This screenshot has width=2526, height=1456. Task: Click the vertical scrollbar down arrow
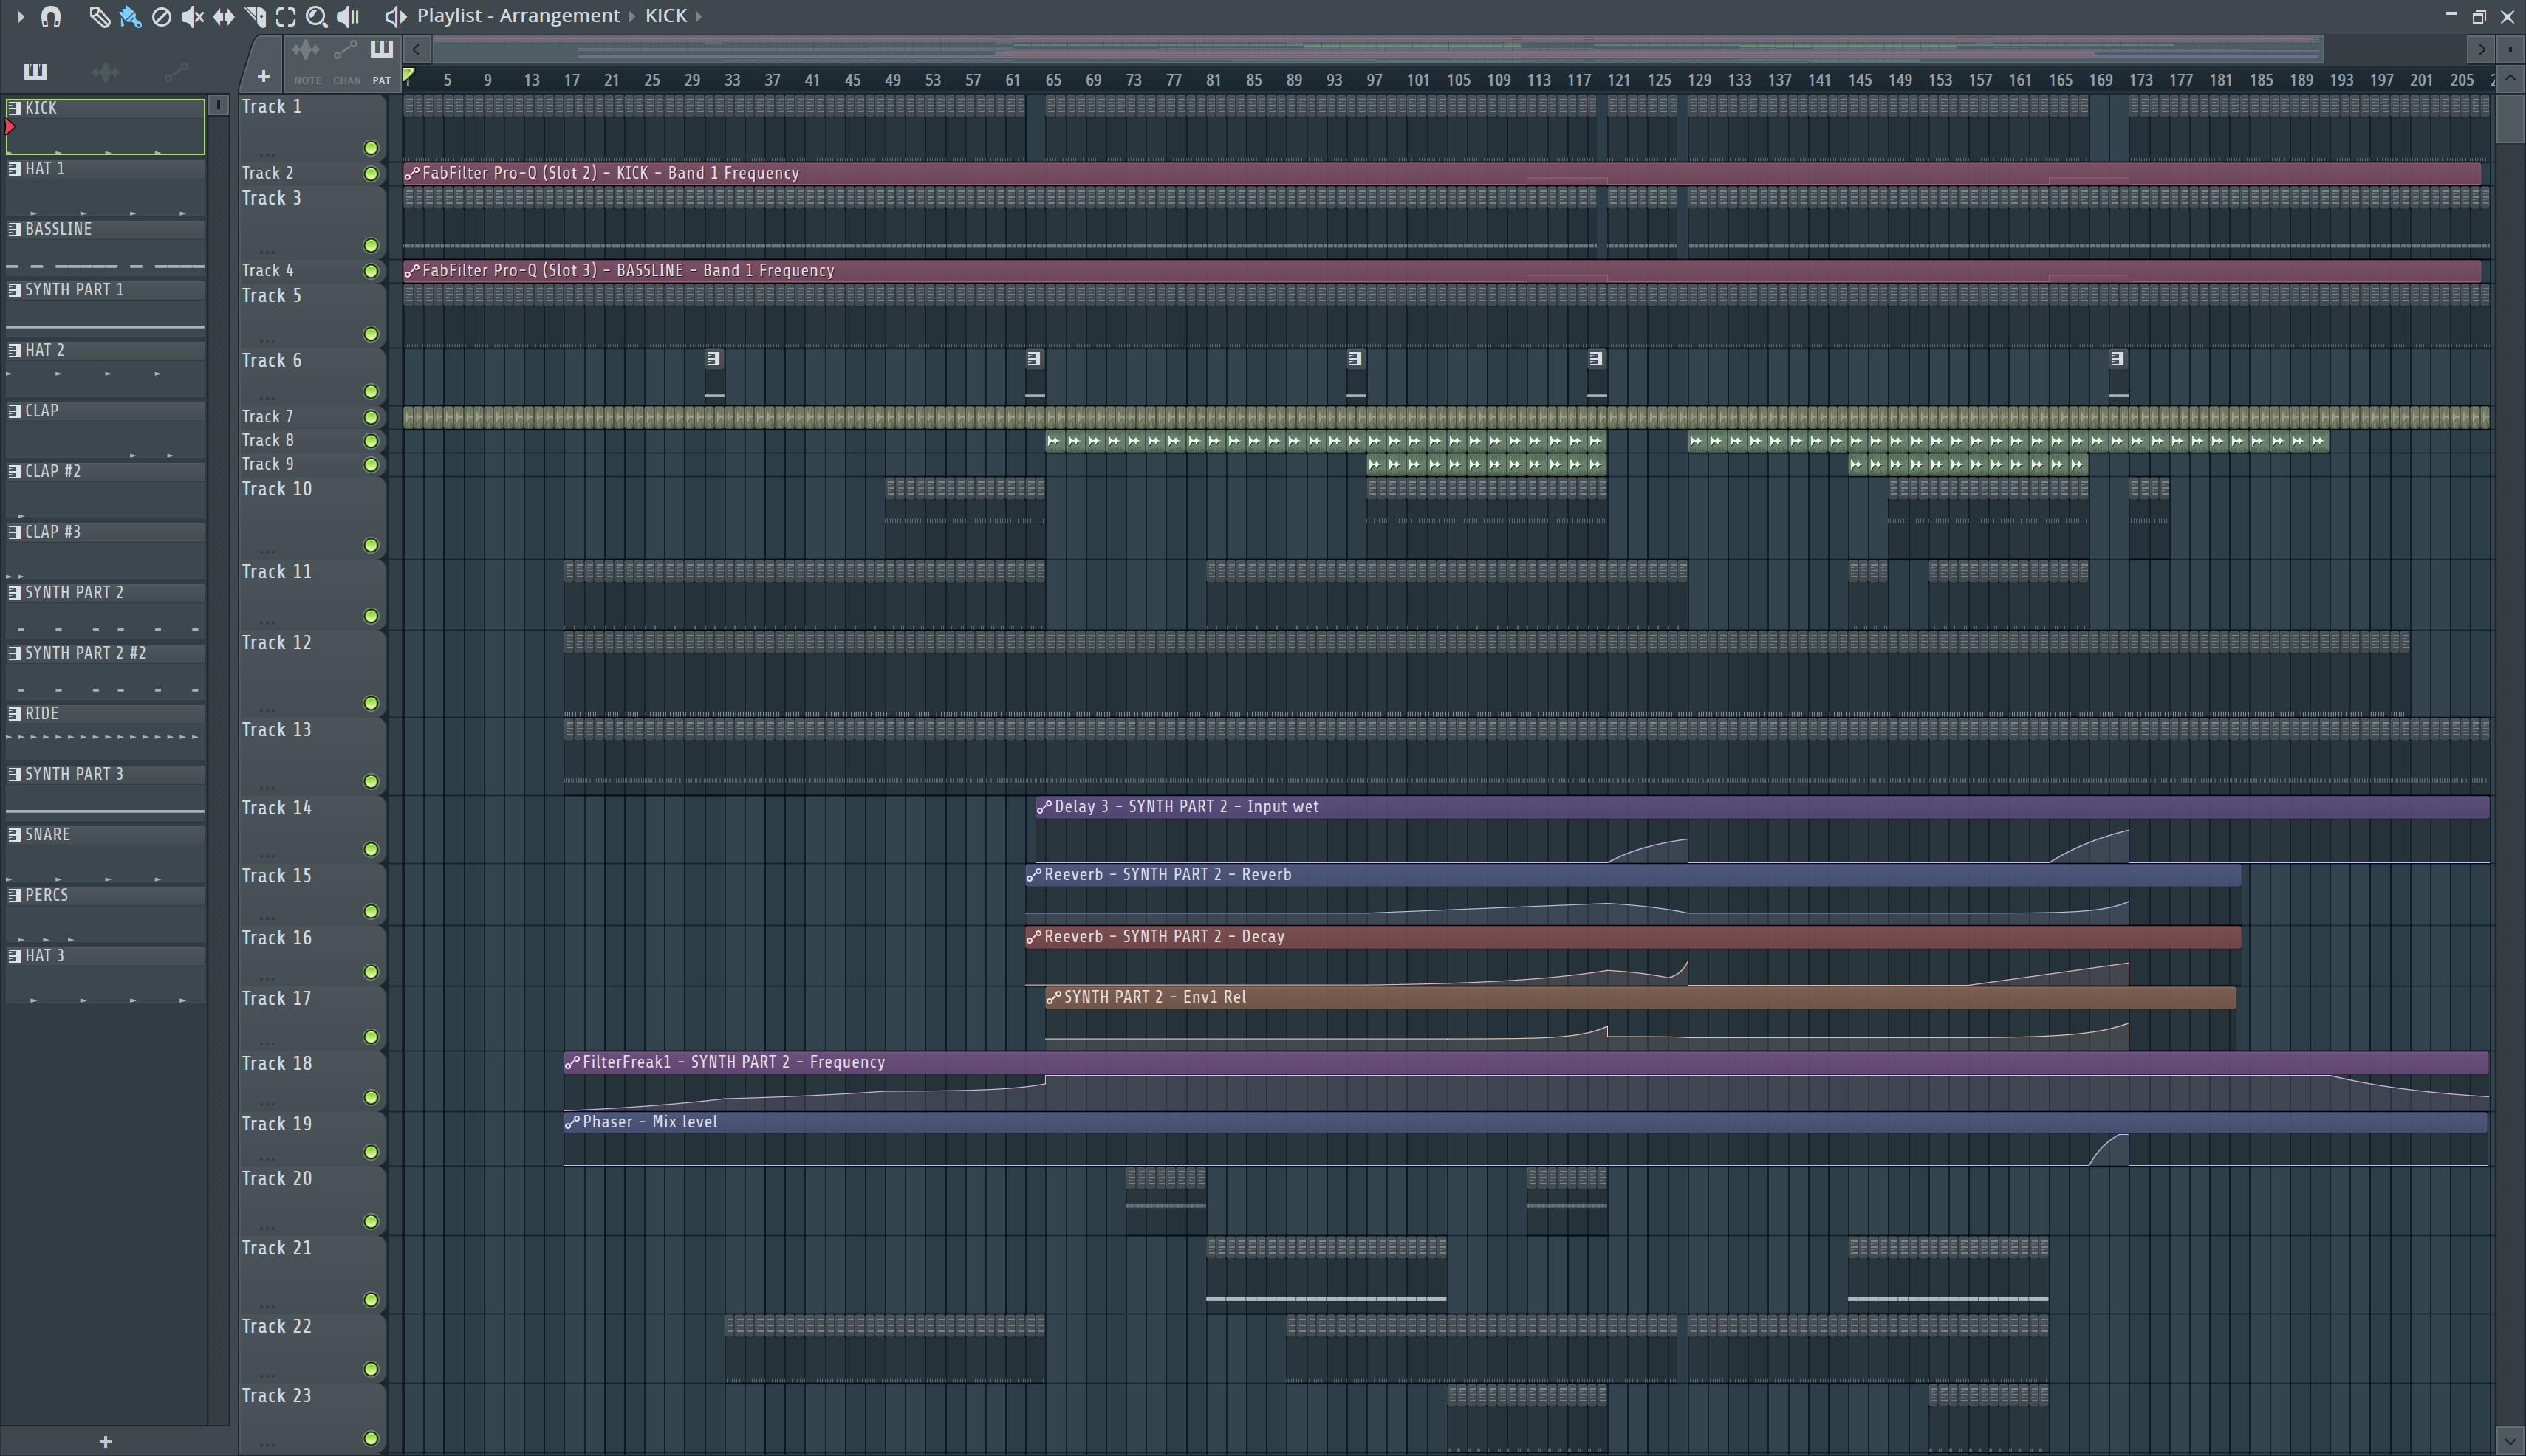click(2509, 1441)
